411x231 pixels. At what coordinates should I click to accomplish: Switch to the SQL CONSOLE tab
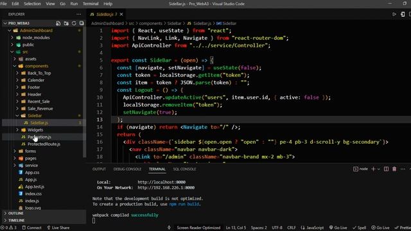click(x=184, y=169)
